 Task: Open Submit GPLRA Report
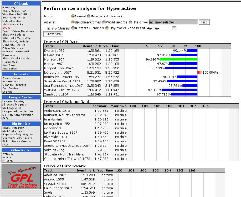pyautogui.click(x=17, y=138)
